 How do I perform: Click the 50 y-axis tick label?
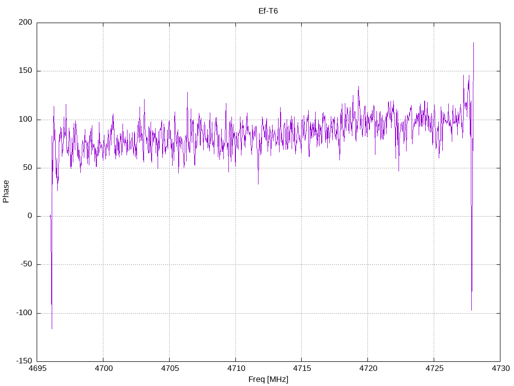[x=28, y=167]
